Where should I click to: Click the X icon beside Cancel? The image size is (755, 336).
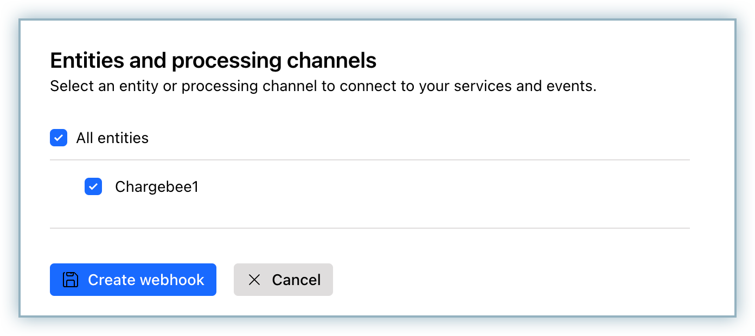click(x=254, y=280)
